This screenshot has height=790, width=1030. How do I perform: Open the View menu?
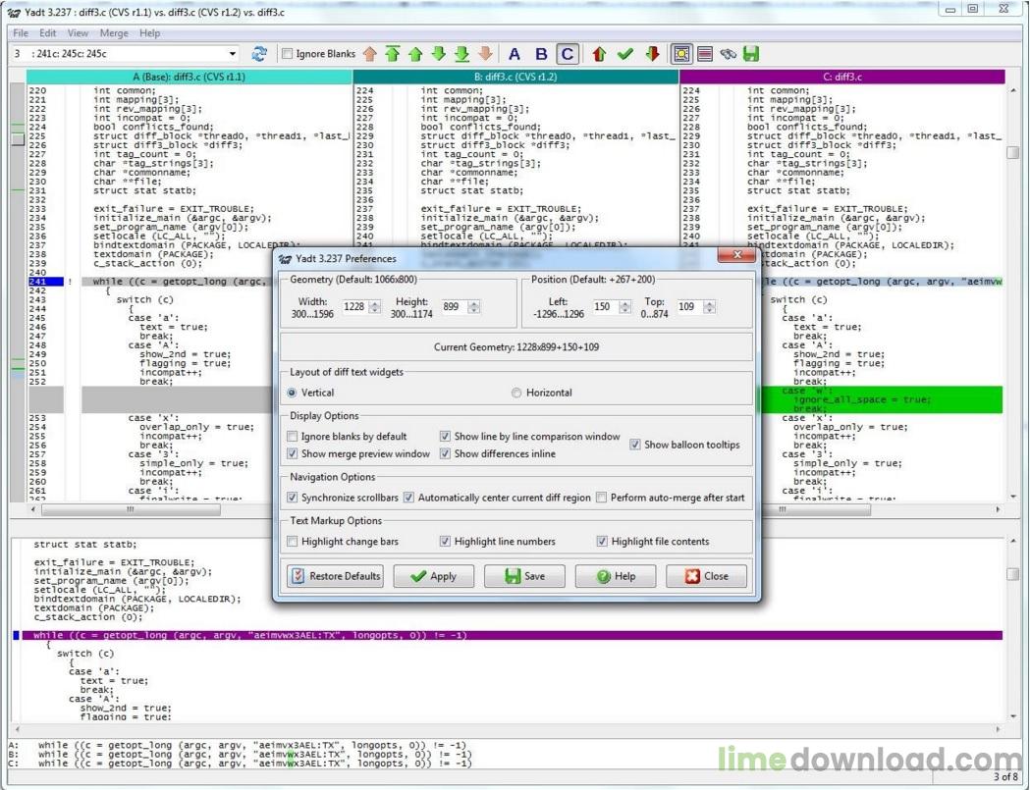click(x=78, y=33)
